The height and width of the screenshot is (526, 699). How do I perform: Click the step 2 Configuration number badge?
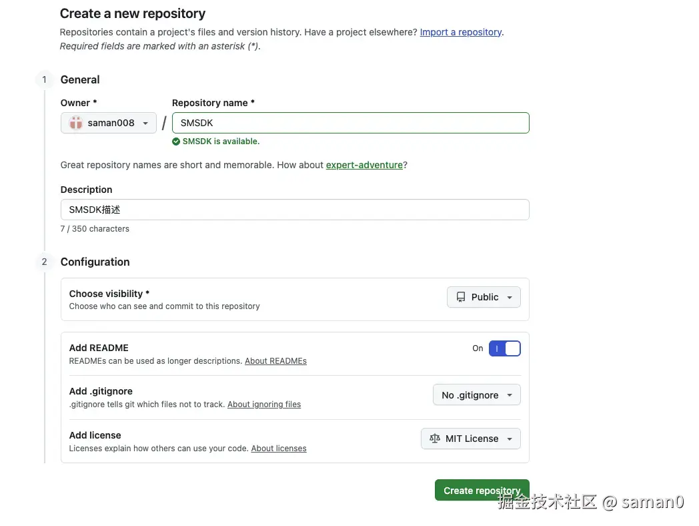click(45, 262)
